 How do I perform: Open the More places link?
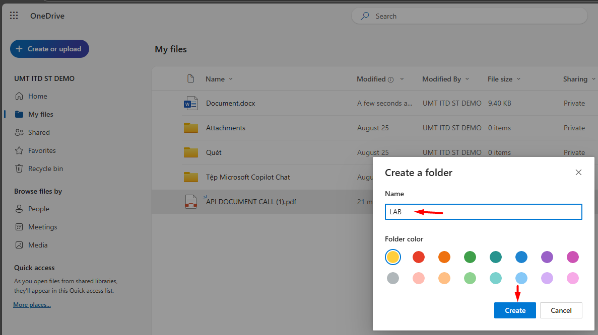[32, 305]
